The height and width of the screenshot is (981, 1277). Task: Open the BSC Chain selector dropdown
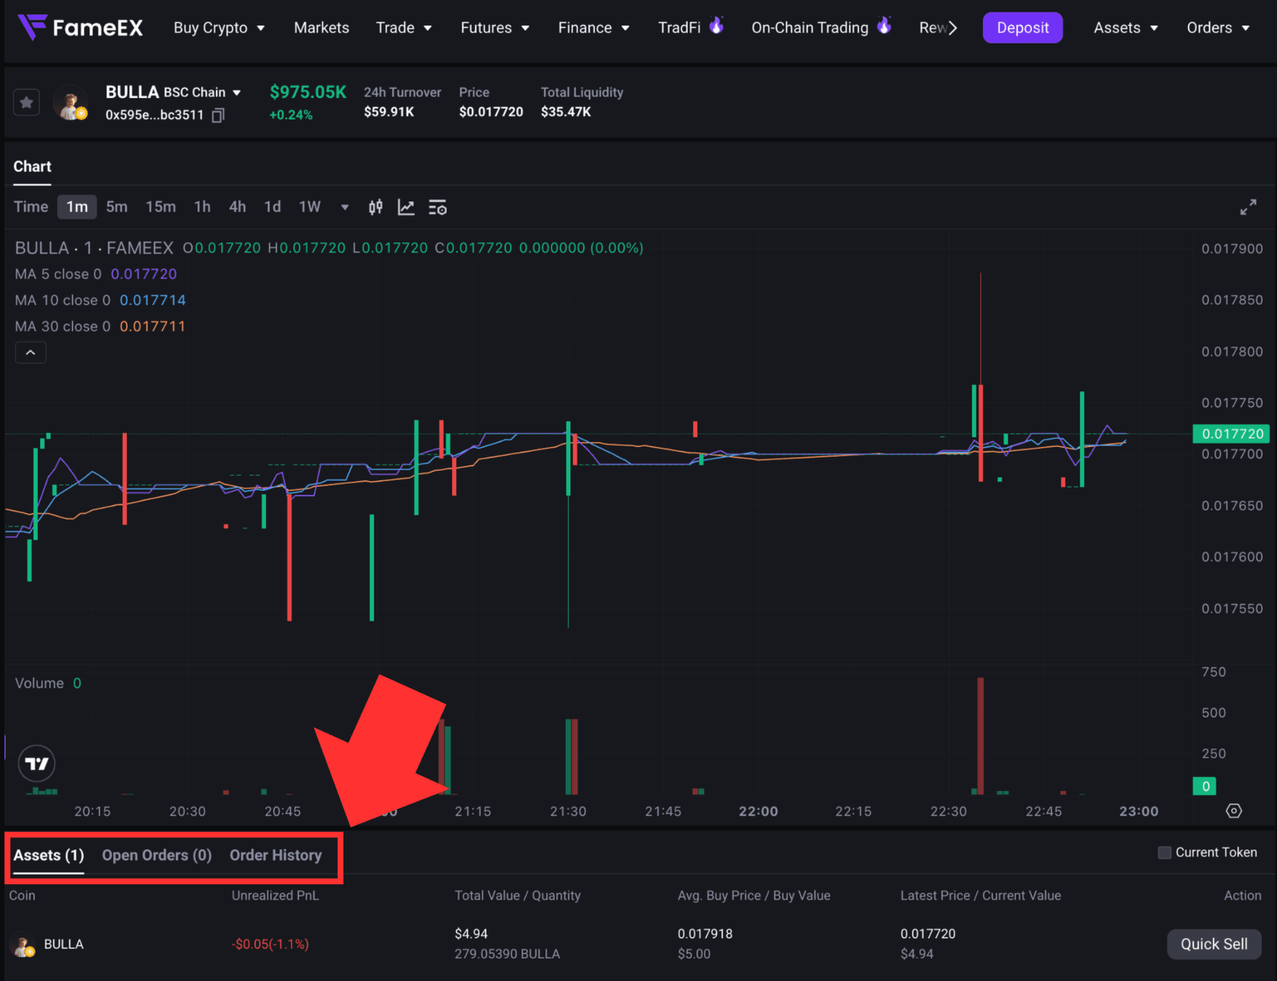tap(202, 92)
